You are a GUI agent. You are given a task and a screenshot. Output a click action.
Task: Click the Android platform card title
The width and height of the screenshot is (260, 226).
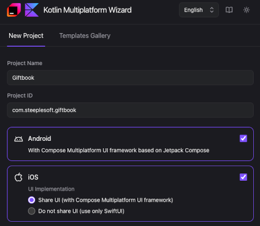[x=39, y=139]
